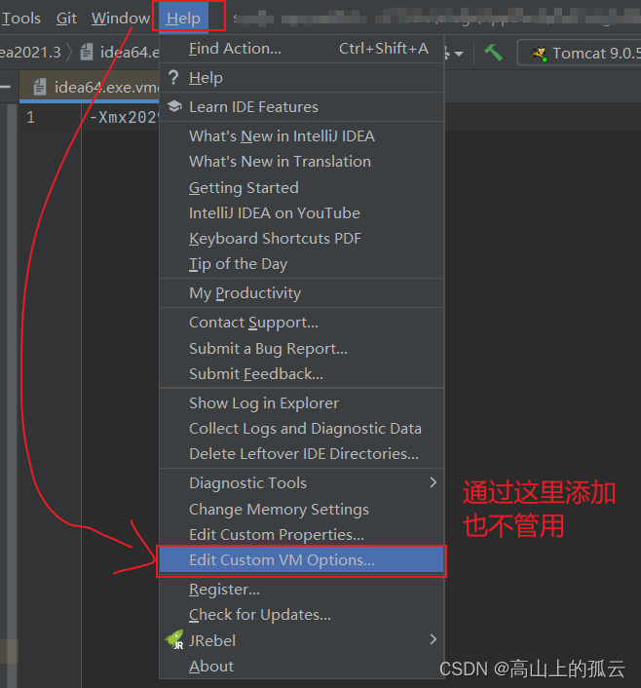Click the green hammer Build icon

pos(493,53)
